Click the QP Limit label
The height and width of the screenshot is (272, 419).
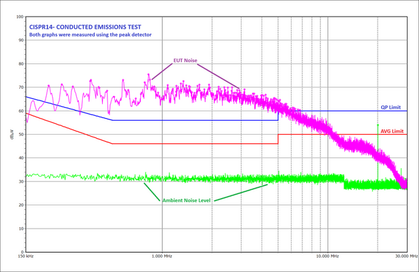392,107
